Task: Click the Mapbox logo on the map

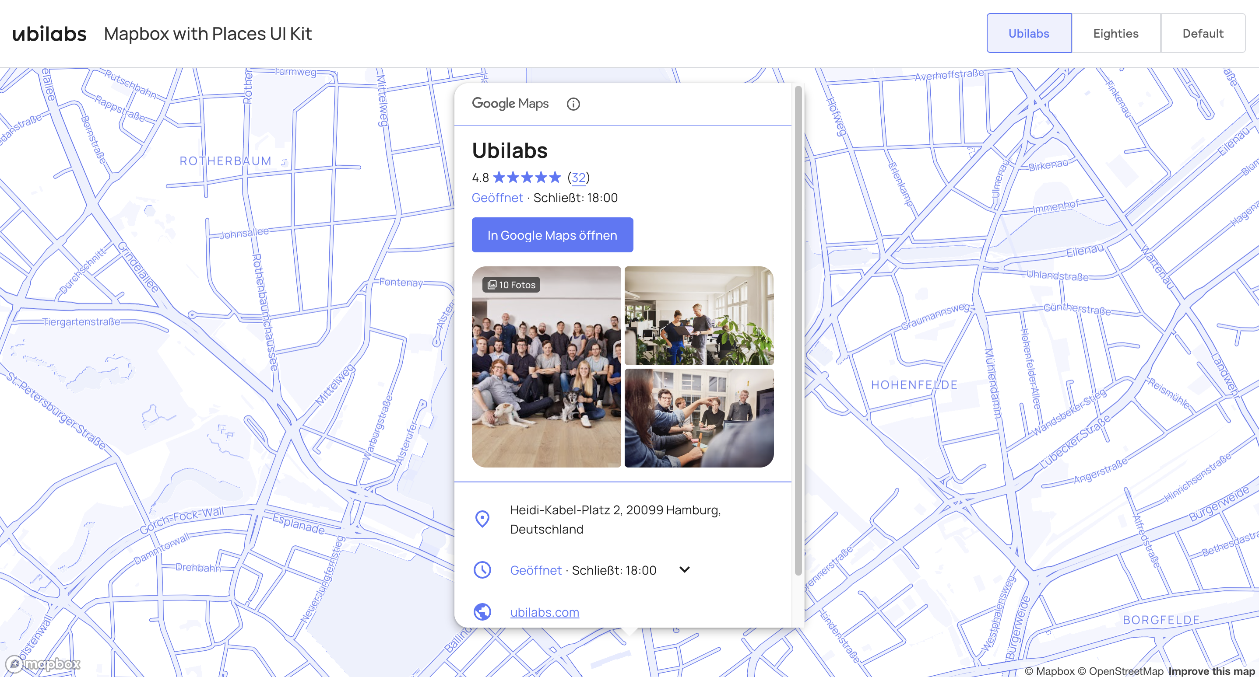Action: coord(43,664)
